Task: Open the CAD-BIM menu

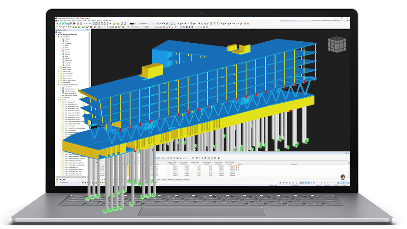Action: [x=105, y=21]
